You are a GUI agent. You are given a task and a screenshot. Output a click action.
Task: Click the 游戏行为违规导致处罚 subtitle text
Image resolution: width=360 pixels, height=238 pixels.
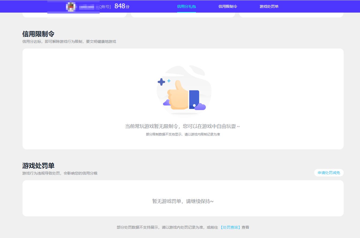(60, 173)
